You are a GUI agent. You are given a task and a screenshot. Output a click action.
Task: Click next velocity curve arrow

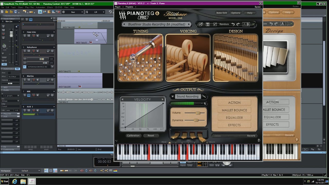tap(163, 99)
